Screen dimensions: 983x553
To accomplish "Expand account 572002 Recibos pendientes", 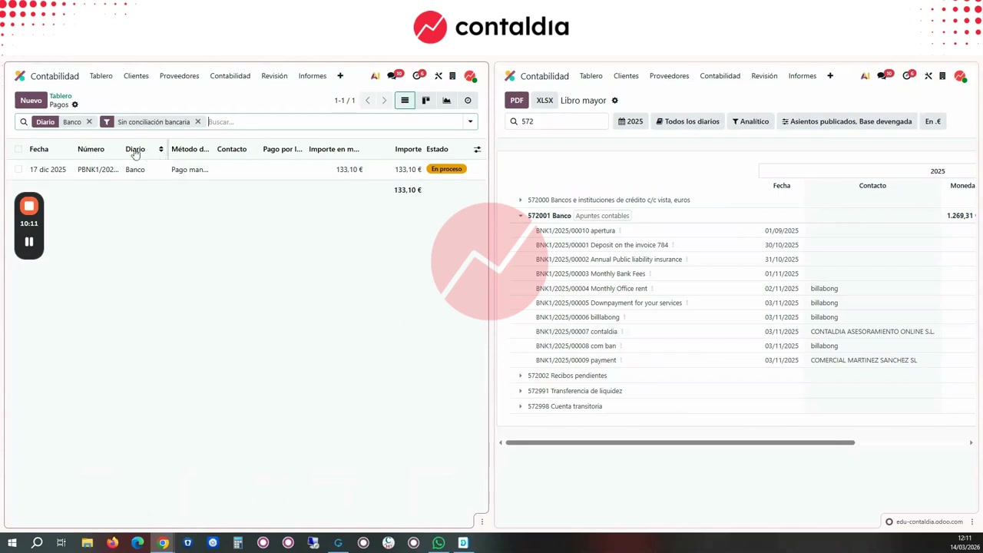I will point(520,376).
